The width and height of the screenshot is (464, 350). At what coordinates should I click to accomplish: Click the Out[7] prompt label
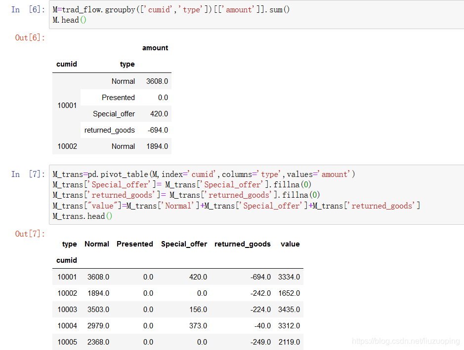30,234
